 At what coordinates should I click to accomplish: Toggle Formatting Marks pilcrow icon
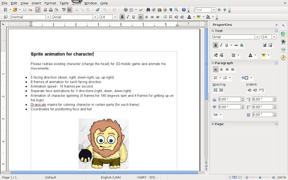point(171,10)
